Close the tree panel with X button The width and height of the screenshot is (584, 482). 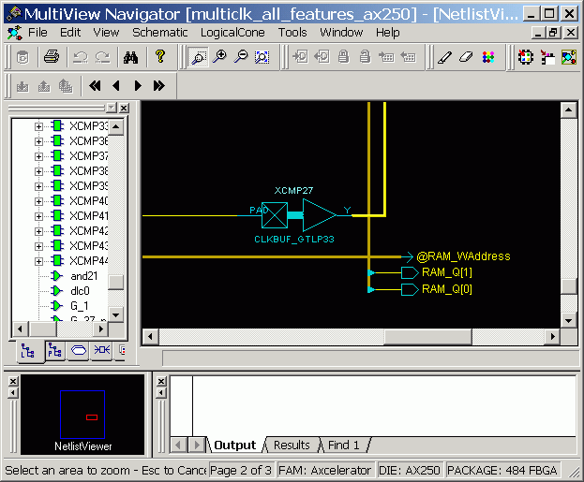pos(124,108)
